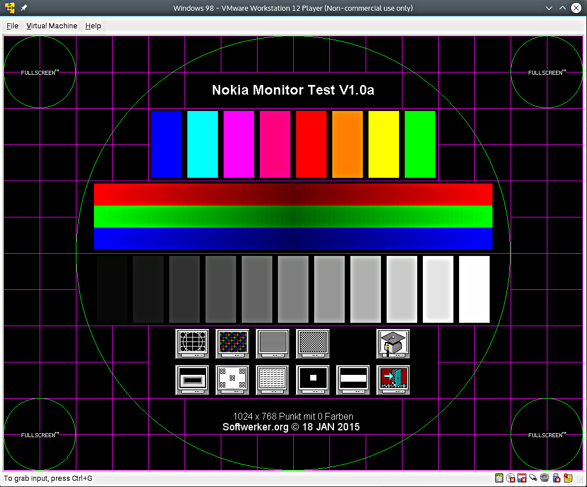Open the checkerboard moiré test icon
Viewport: 587px width, 487px height.
[x=312, y=343]
